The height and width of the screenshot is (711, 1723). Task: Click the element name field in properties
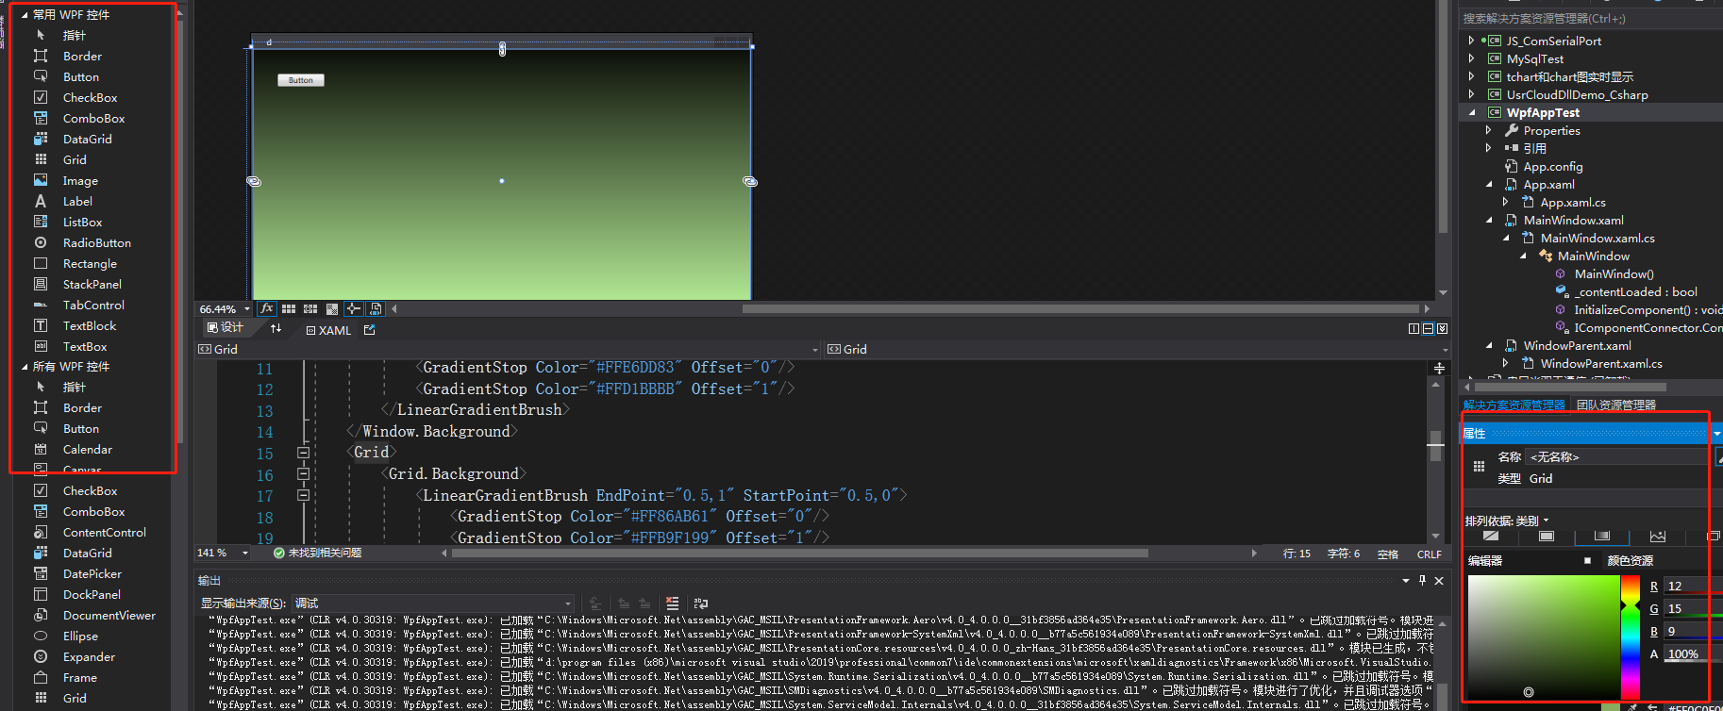click(1617, 456)
